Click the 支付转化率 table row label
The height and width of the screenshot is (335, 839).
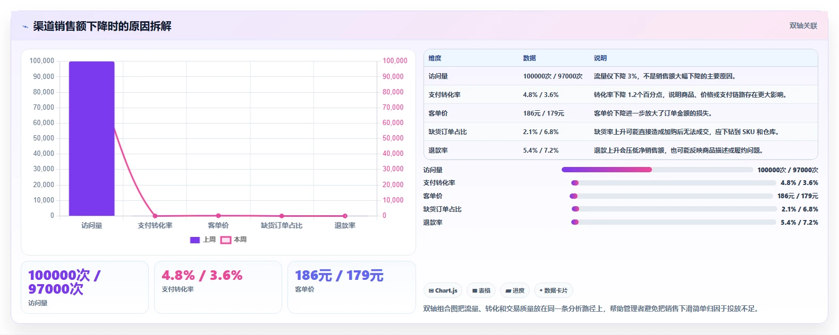pyautogui.click(x=444, y=95)
